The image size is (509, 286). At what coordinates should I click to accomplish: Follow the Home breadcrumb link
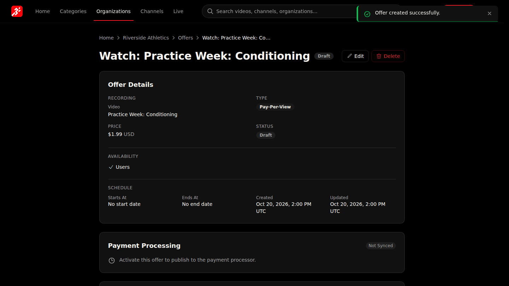pos(106,38)
